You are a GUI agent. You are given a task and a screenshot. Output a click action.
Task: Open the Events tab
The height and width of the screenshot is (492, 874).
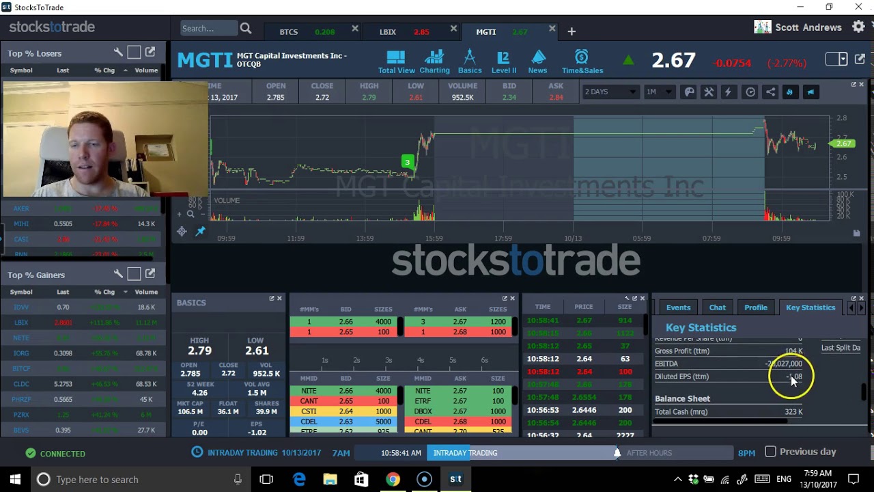[678, 307]
